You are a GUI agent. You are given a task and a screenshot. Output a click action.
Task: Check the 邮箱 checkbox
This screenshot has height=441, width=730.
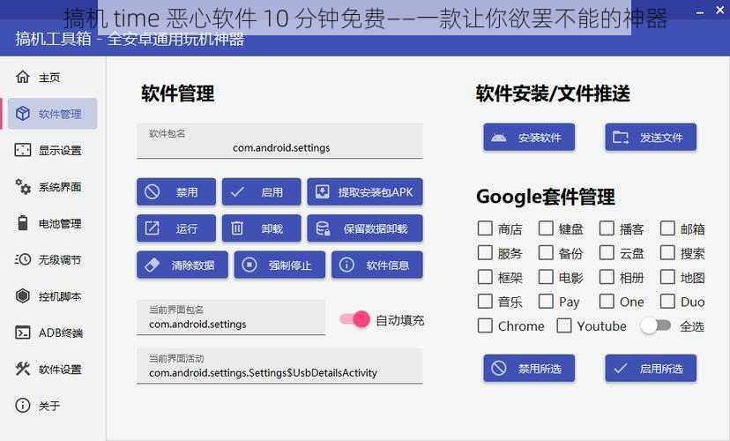[667, 228]
